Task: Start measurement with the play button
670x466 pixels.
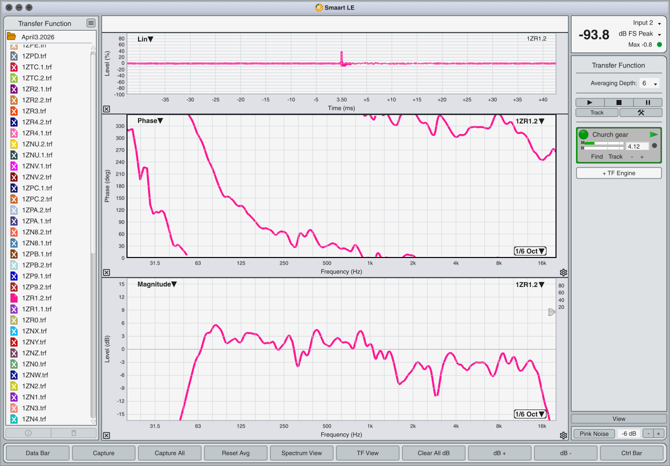Action: pos(590,102)
